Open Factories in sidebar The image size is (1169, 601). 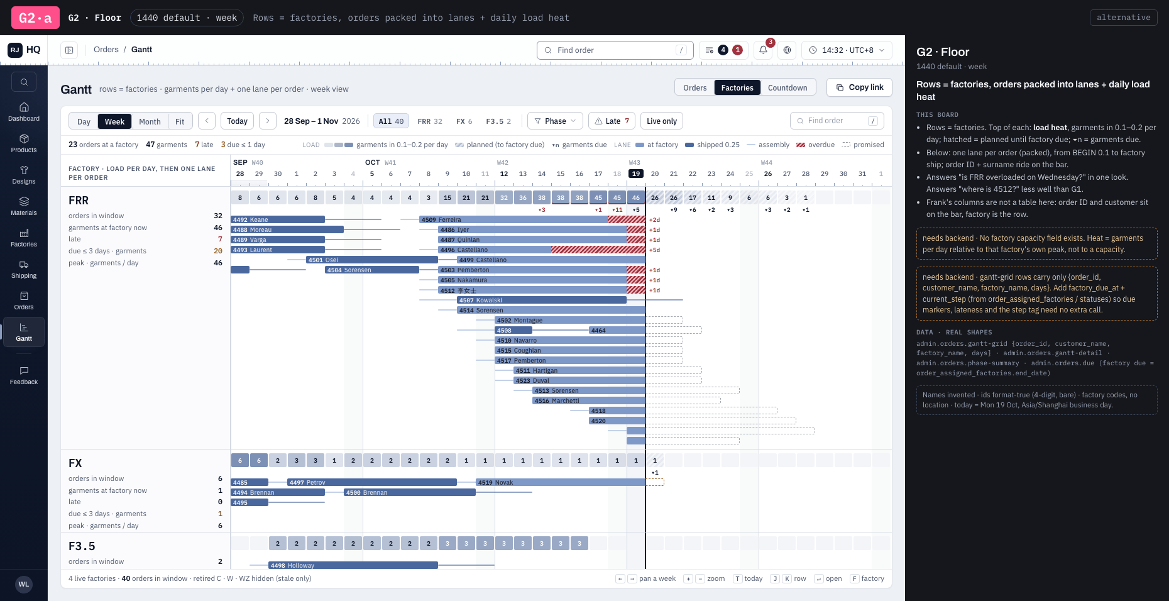pyautogui.click(x=24, y=238)
